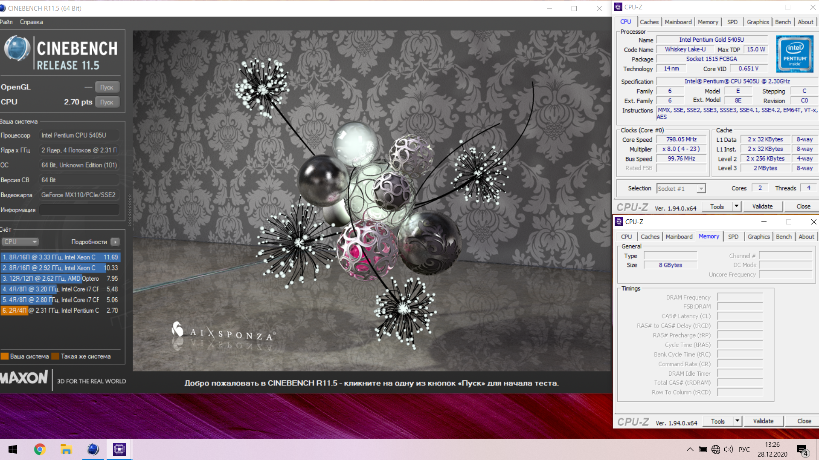Image resolution: width=819 pixels, height=460 pixels.
Task: Click the Информация input field
Action: click(79, 210)
